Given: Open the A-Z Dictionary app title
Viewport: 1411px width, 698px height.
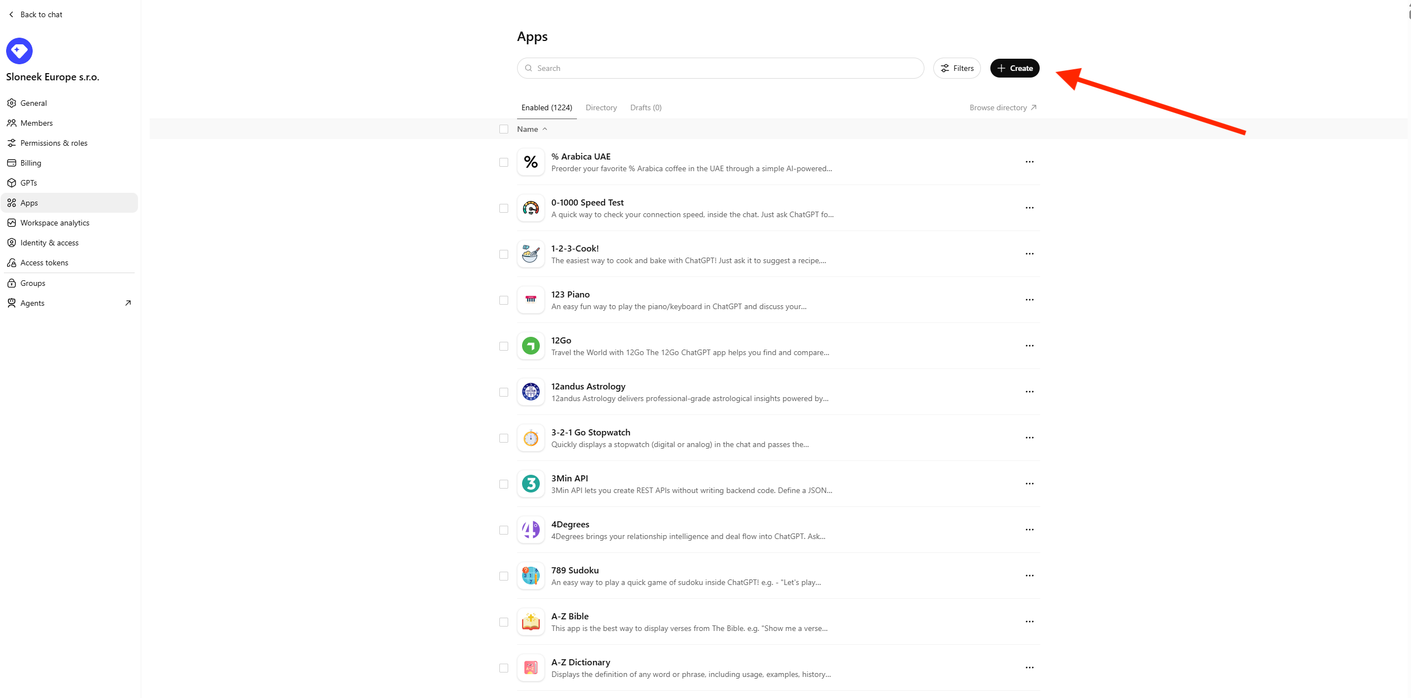Looking at the screenshot, I should [x=580, y=662].
